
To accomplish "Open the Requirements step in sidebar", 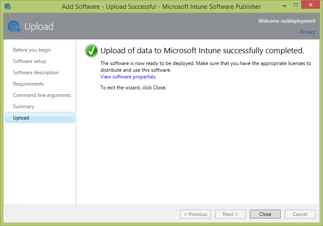I will [x=28, y=84].
